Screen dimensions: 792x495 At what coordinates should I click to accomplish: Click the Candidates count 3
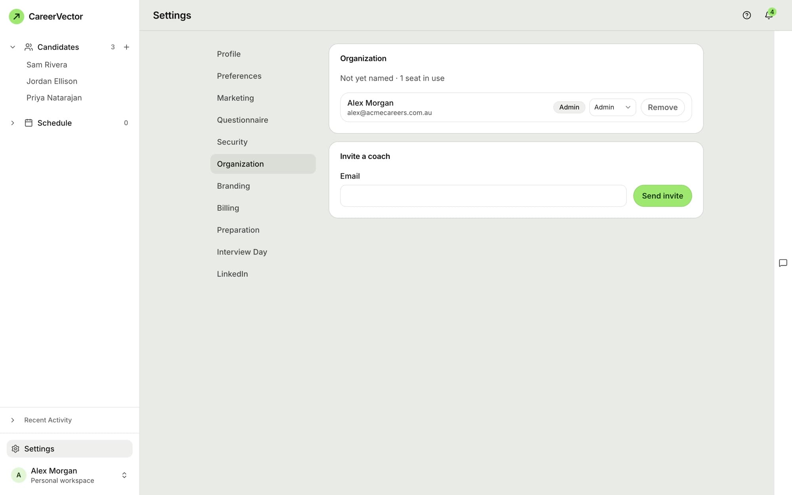coord(113,47)
